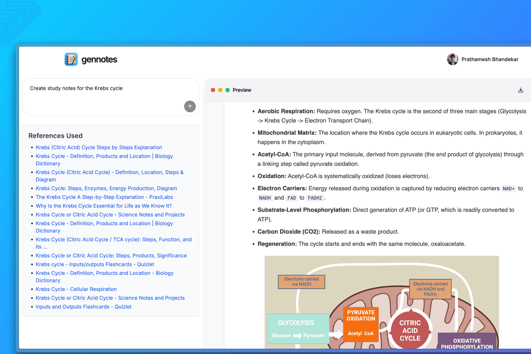Click the 'Mitochondrial Matrix:' bold term

[287, 133]
